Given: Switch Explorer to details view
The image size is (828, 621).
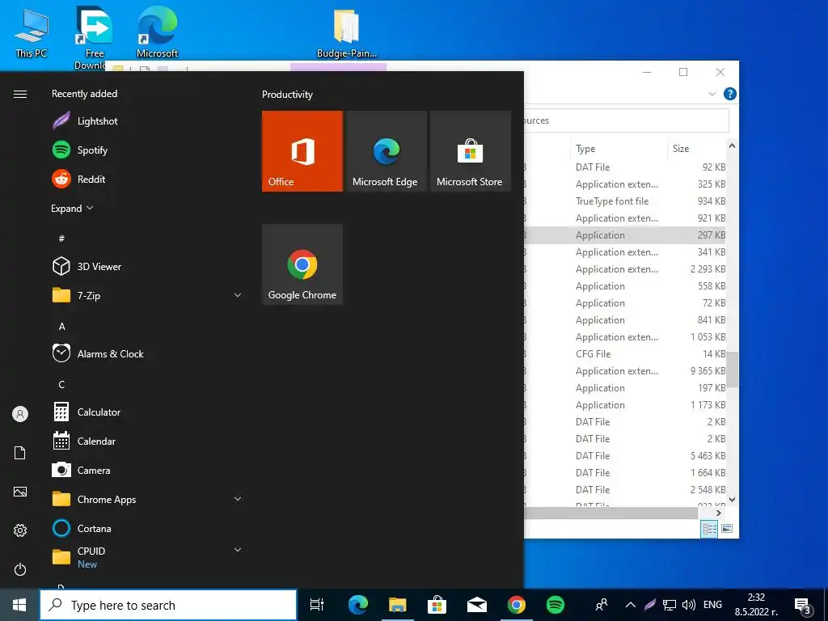Looking at the screenshot, I should (709, 529).
